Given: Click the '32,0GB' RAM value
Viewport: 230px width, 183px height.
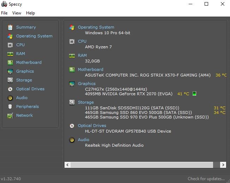Looking at the screenshot, I should click(92, 61).
